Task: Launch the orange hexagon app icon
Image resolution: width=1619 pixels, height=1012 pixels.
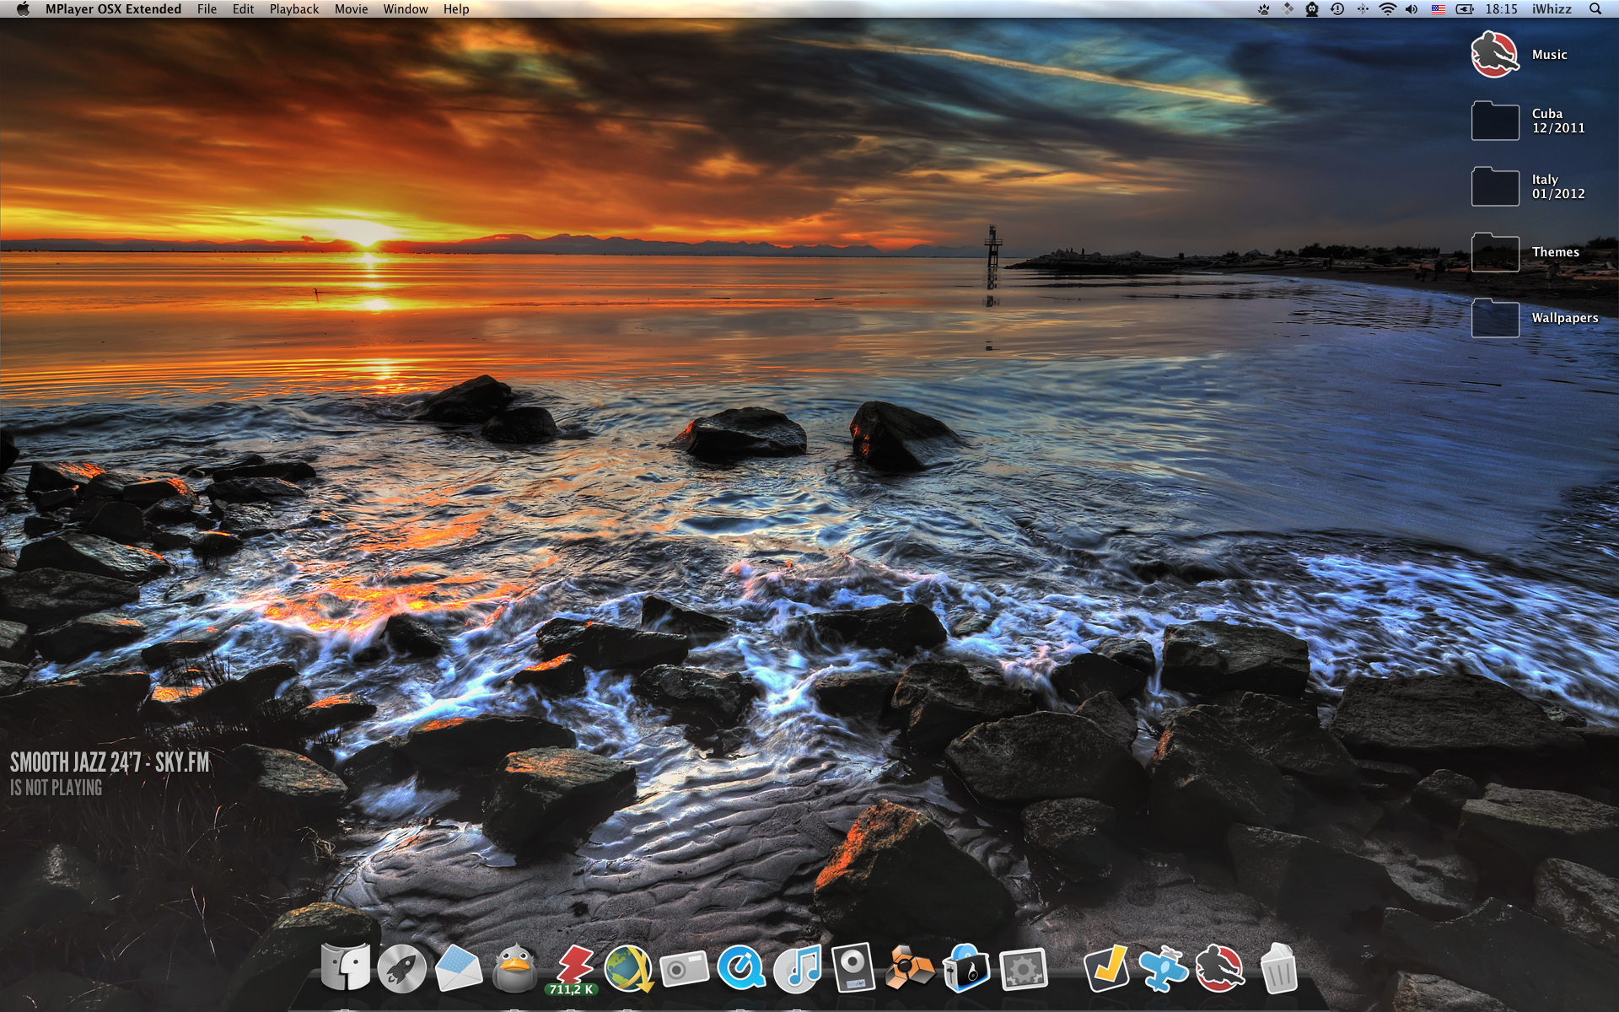Action: [910, 968]
